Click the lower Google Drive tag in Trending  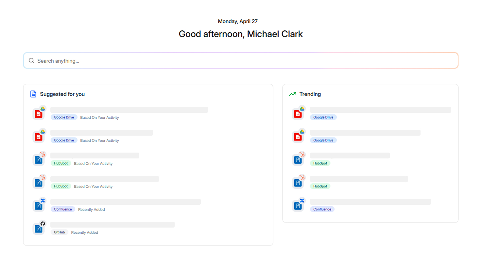pyautogui.click(x=323, y=141)
